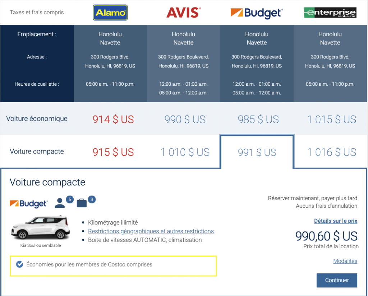Select the highlighted Budget 991 $ US price
This screenshot has height=296, width=368.
point(257,152)
